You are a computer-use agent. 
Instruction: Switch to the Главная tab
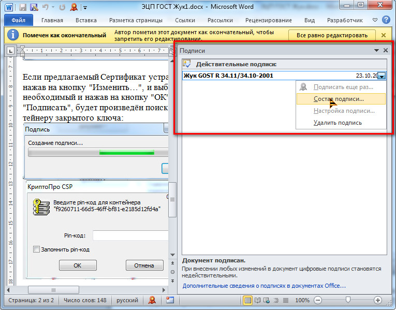pos(52,20)
